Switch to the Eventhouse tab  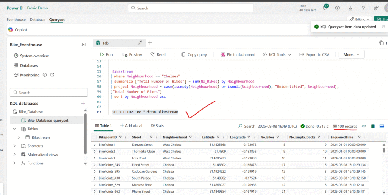16,20
